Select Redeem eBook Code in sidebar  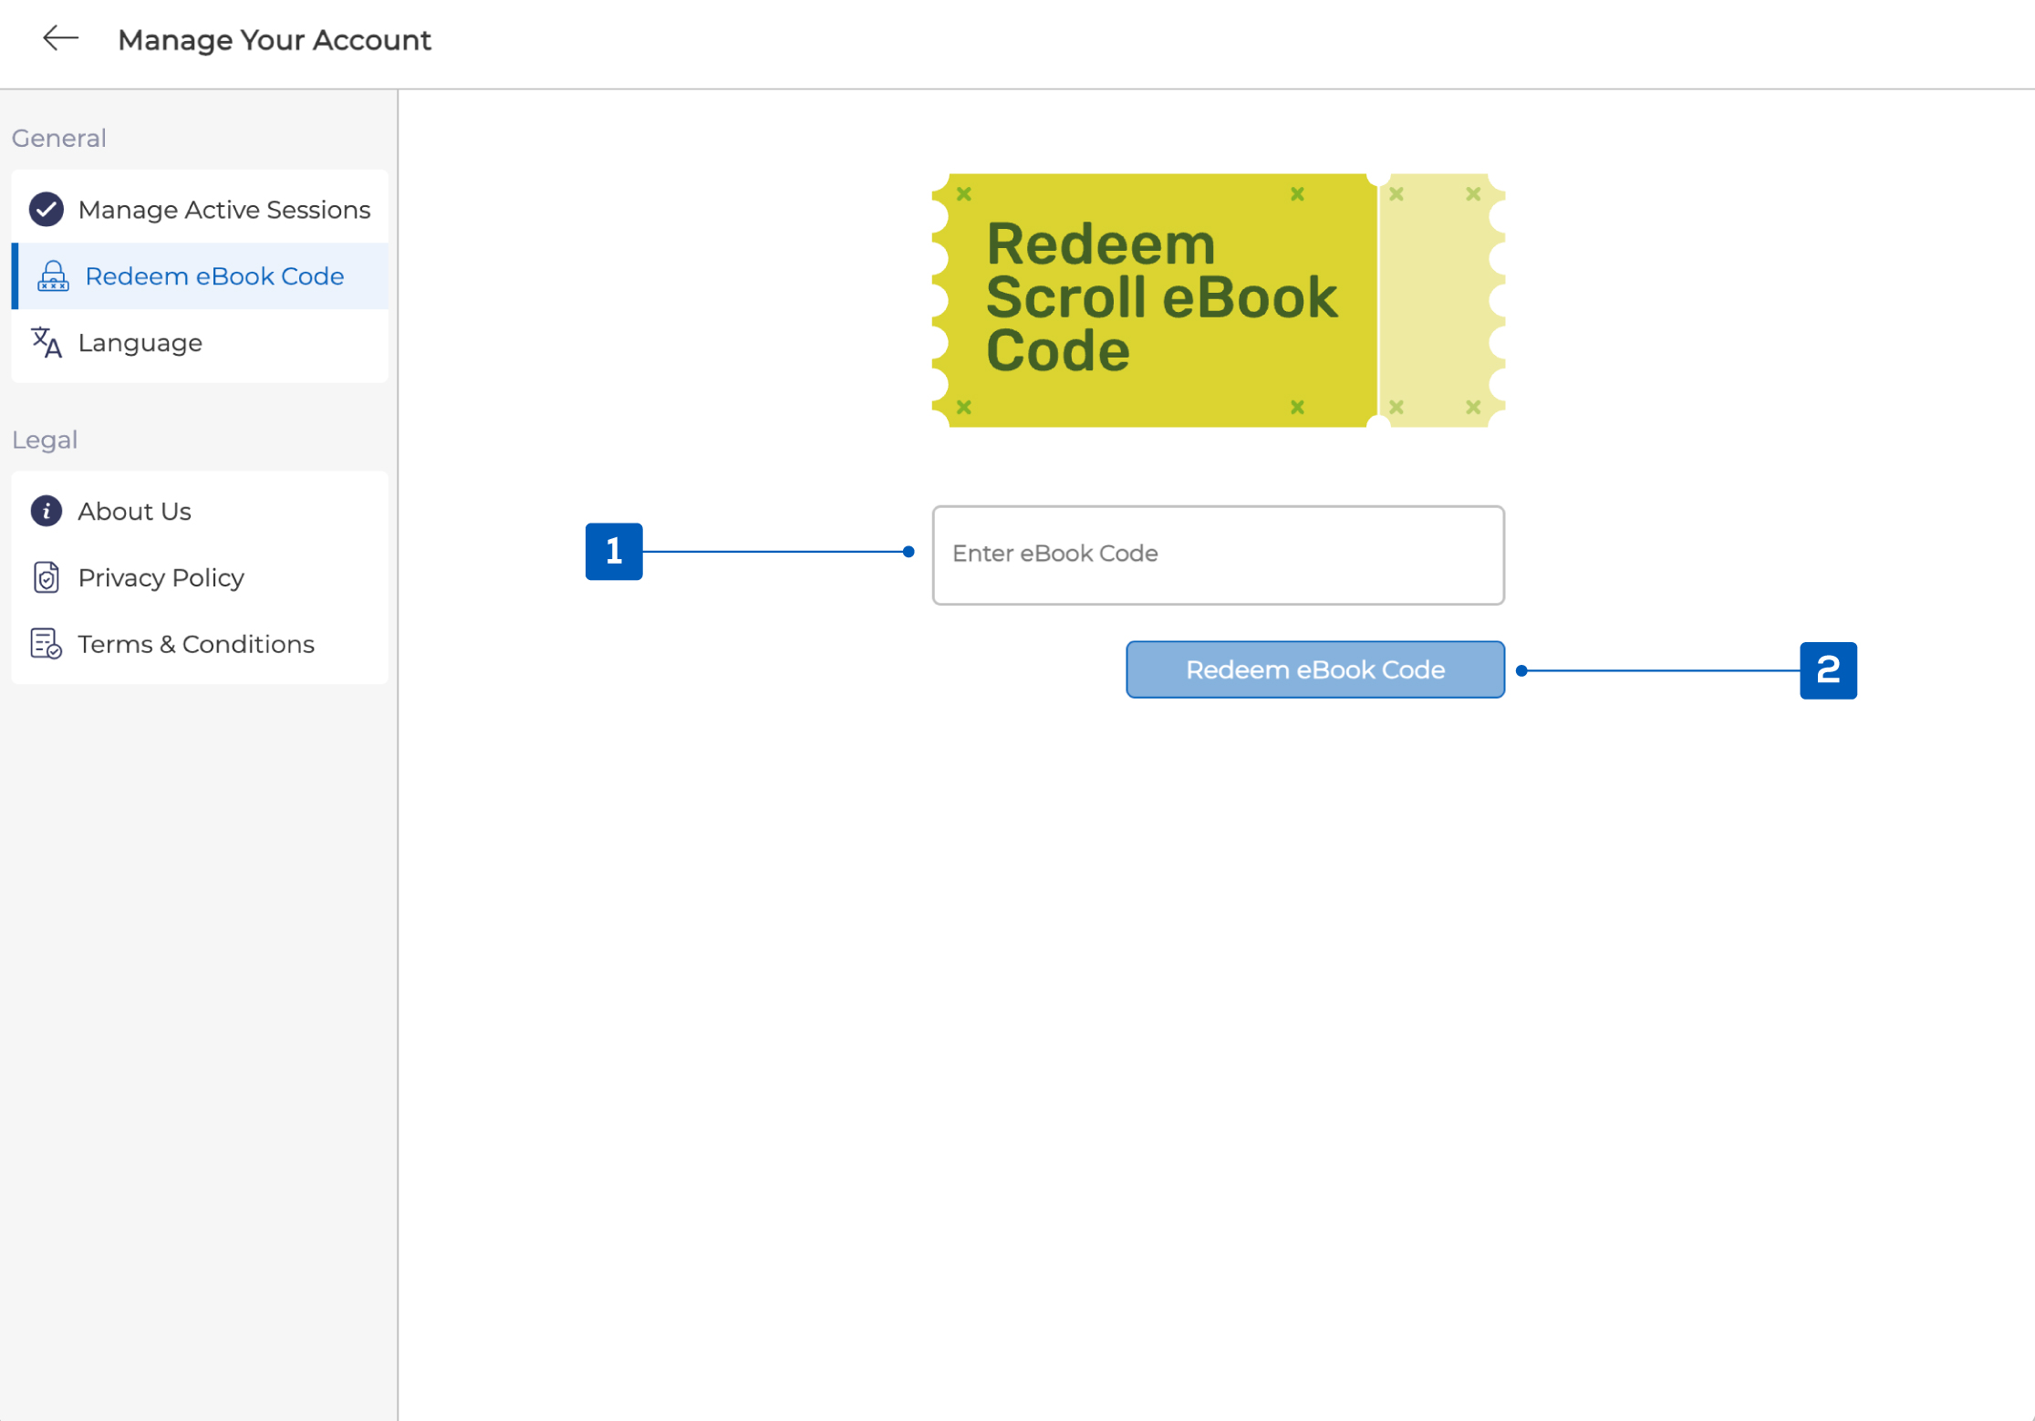pyautogui.click(x=214, y=276)
